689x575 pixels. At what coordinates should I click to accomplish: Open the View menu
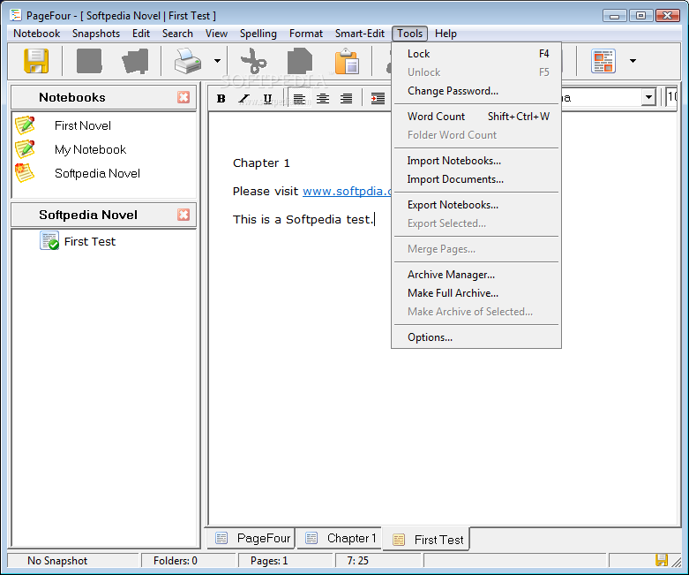pyautogui.click(x=216, y=34)
